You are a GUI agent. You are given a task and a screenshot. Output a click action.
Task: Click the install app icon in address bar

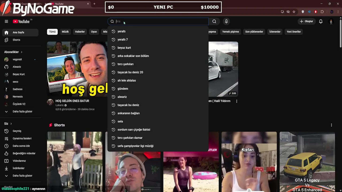282,12
